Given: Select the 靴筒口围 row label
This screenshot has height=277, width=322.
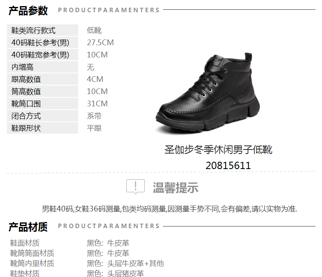Looking at the screenshot, I should point(42,103).
